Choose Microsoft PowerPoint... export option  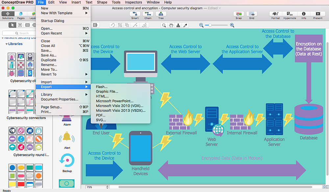point(114,101)
